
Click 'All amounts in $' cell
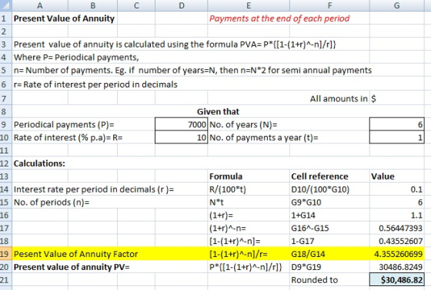click(342, 98)
